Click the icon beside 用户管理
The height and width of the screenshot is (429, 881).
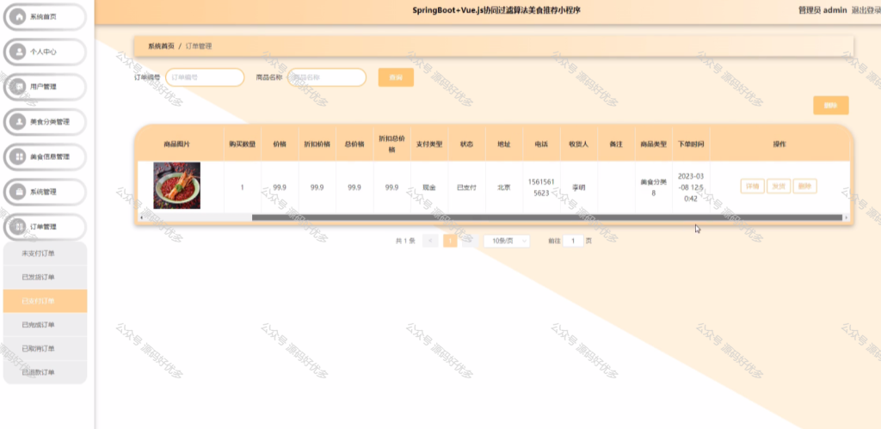[19, 87]
